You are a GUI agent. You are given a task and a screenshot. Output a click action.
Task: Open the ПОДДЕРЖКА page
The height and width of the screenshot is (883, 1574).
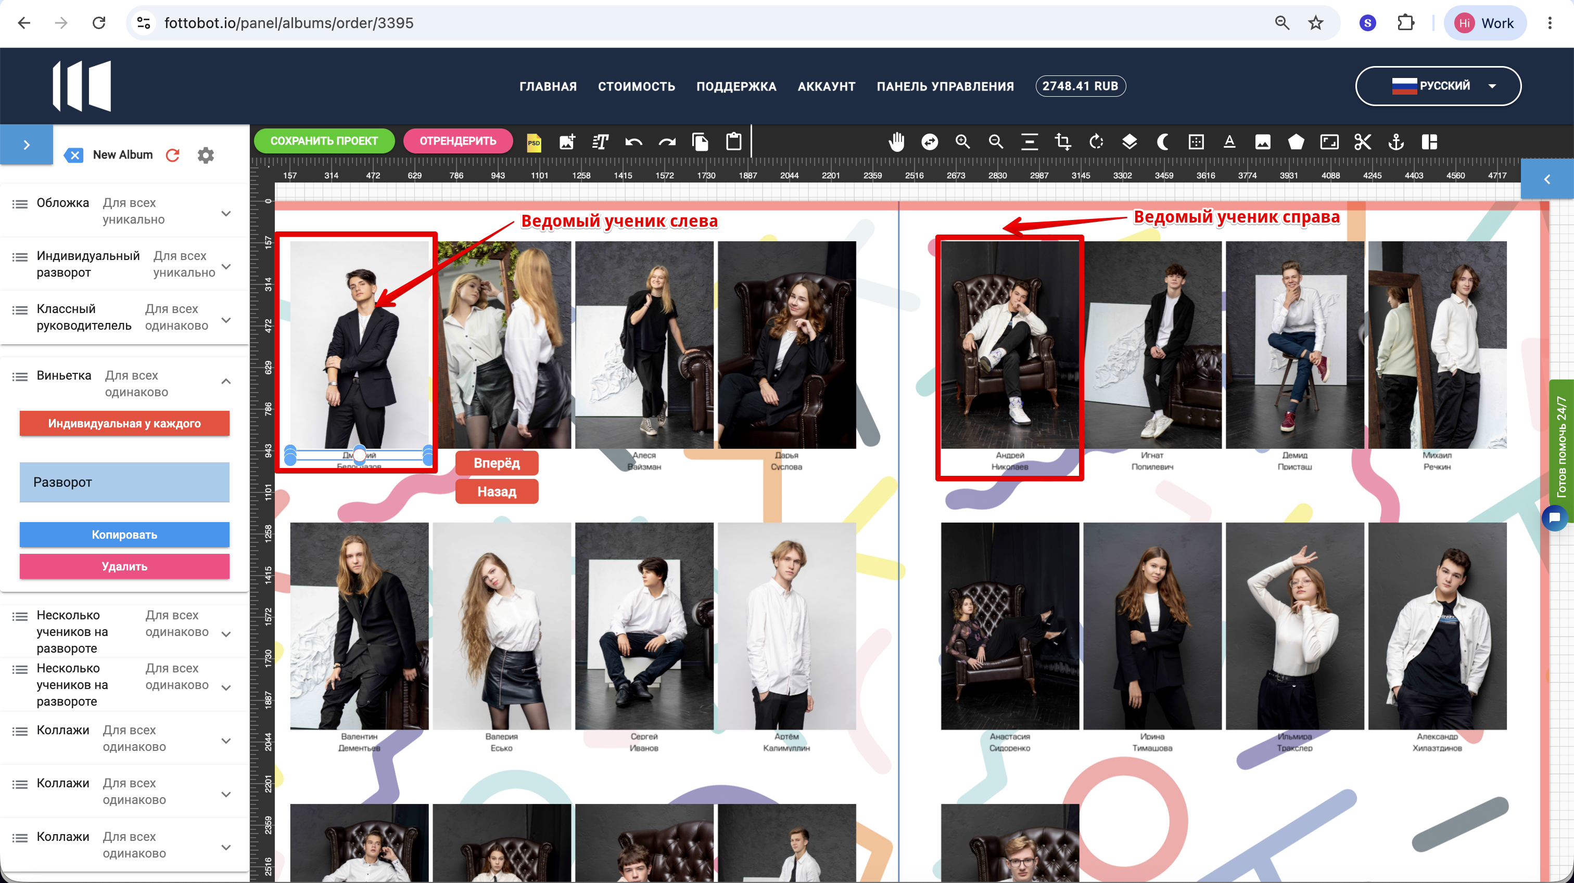[x=737, y=86]
